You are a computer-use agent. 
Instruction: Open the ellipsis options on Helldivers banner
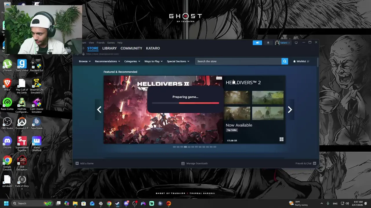point(219,78)
